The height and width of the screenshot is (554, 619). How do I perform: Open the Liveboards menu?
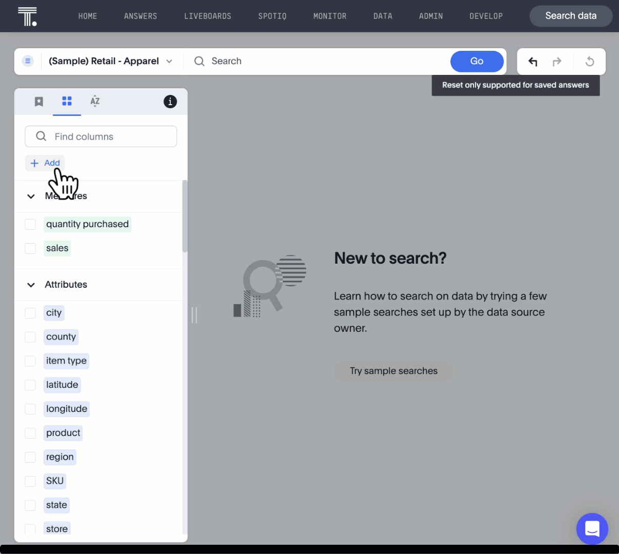(208, 16)
